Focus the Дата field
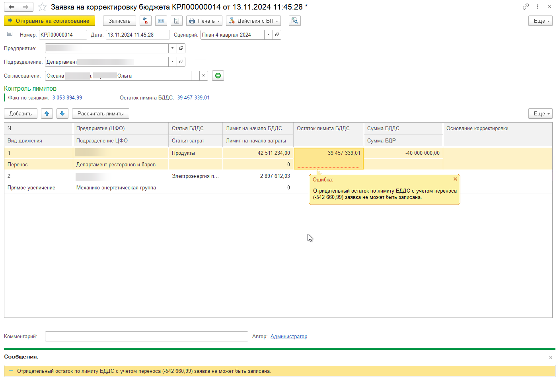 [138, 35]
